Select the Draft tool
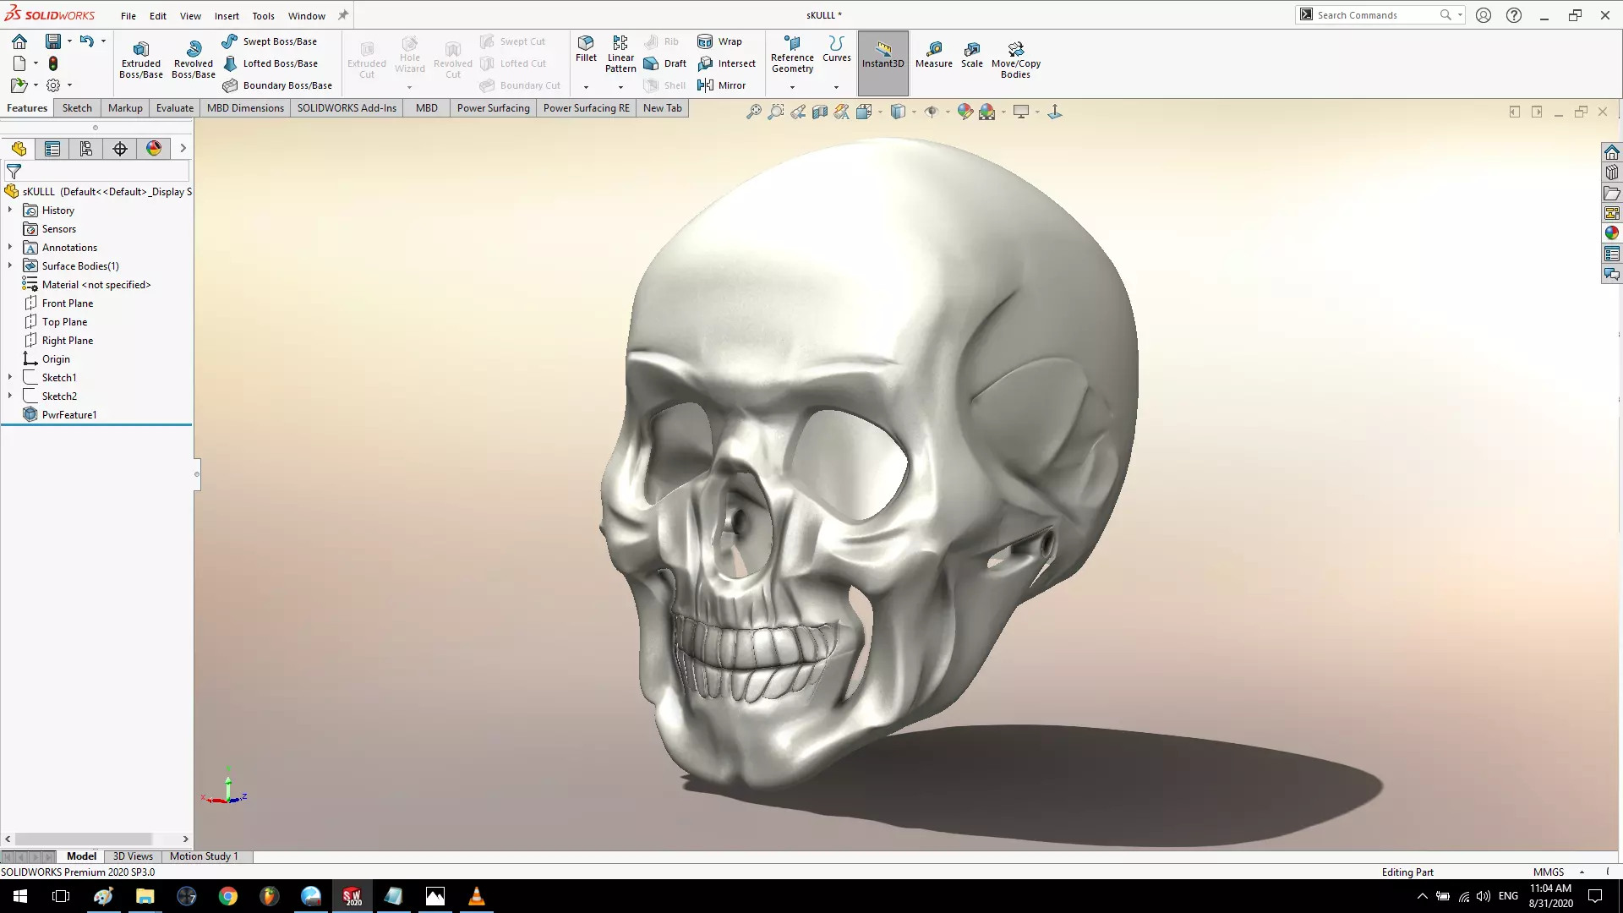1623x913 pixels. [x=665, y=63]
